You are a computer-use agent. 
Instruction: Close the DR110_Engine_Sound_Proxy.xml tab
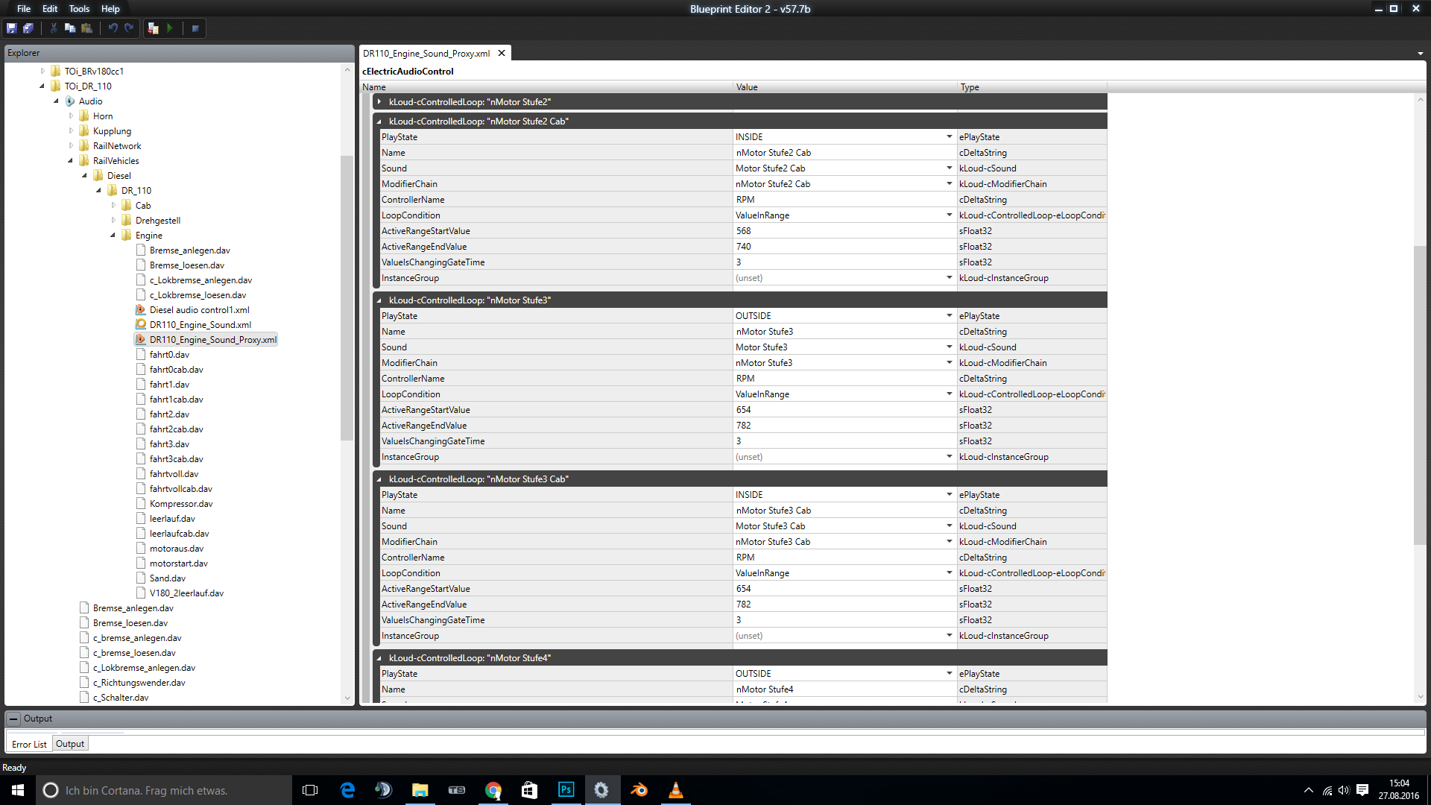point(502,53)
